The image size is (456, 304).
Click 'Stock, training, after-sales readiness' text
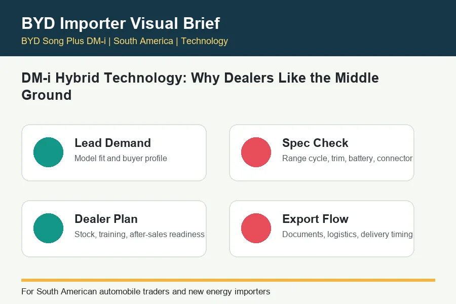point(140,234)
